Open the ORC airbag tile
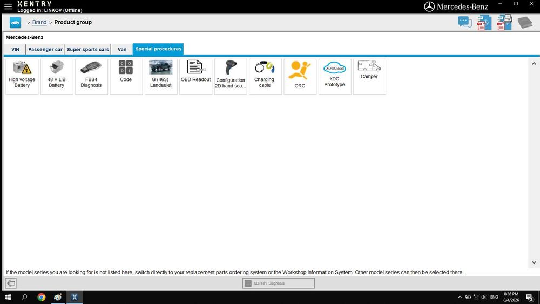 click(x=300, y=77)
